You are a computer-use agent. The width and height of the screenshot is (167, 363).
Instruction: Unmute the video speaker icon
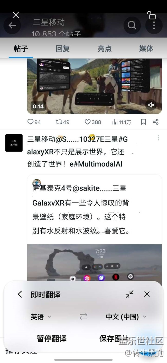click(x=151, y=105)
